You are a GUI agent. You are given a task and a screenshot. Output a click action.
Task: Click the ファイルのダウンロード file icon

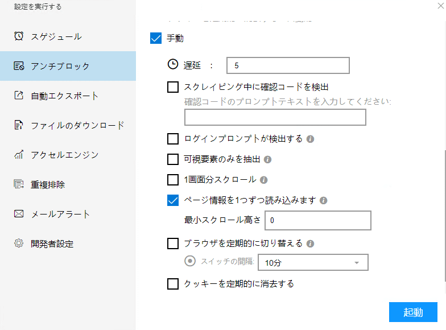[19, 125]
